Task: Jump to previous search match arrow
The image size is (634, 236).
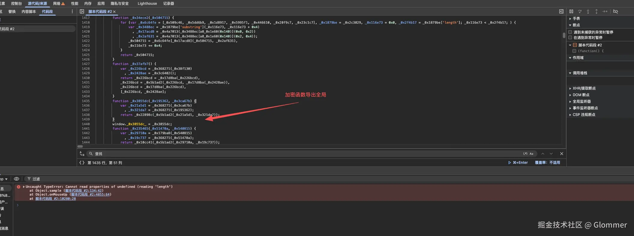Action: point(543,154)
